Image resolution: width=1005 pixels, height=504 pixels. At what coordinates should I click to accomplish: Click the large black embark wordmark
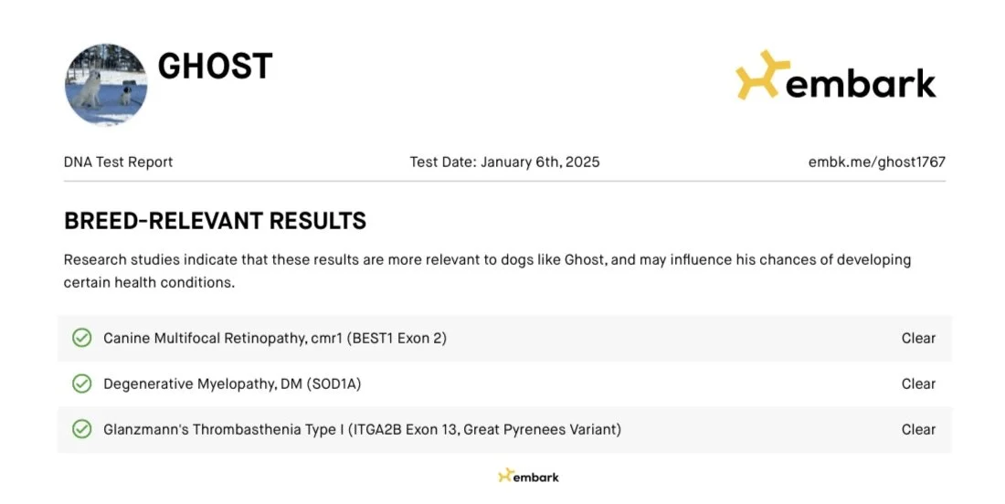860,84
